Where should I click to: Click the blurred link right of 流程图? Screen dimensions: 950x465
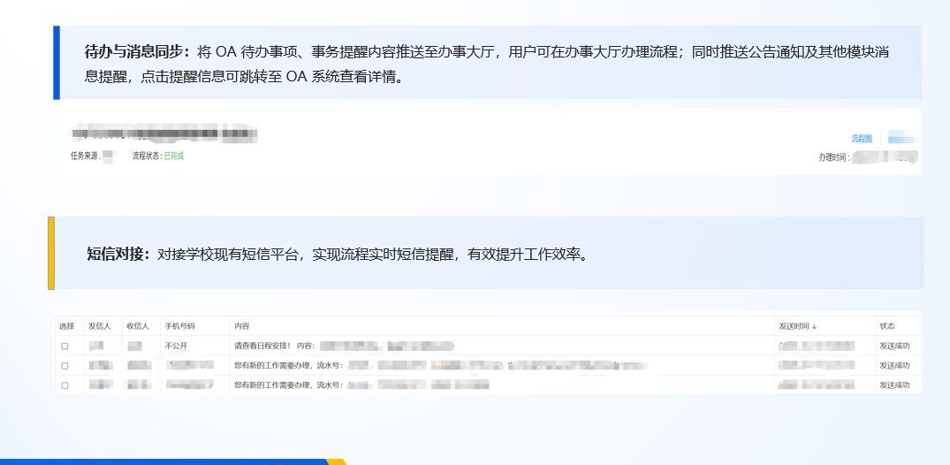click(901, 139)
